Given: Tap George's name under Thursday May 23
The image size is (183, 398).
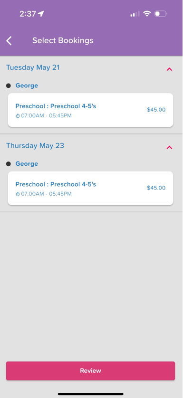Looking at the screenshot, I should tap(27, 164).
